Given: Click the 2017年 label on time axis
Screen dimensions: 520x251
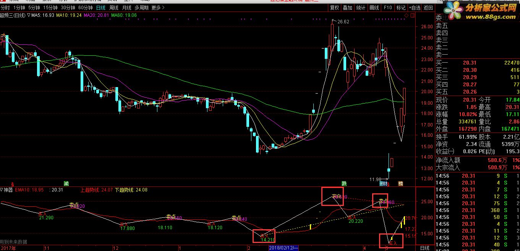Looking at the screenshot, I should (x=8, y=248).
